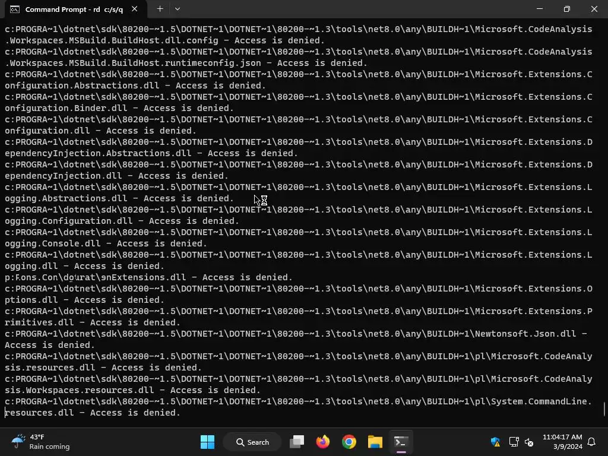Open Windows Security tray icon
Screen dimensions: 608x456
pos(496,442)
